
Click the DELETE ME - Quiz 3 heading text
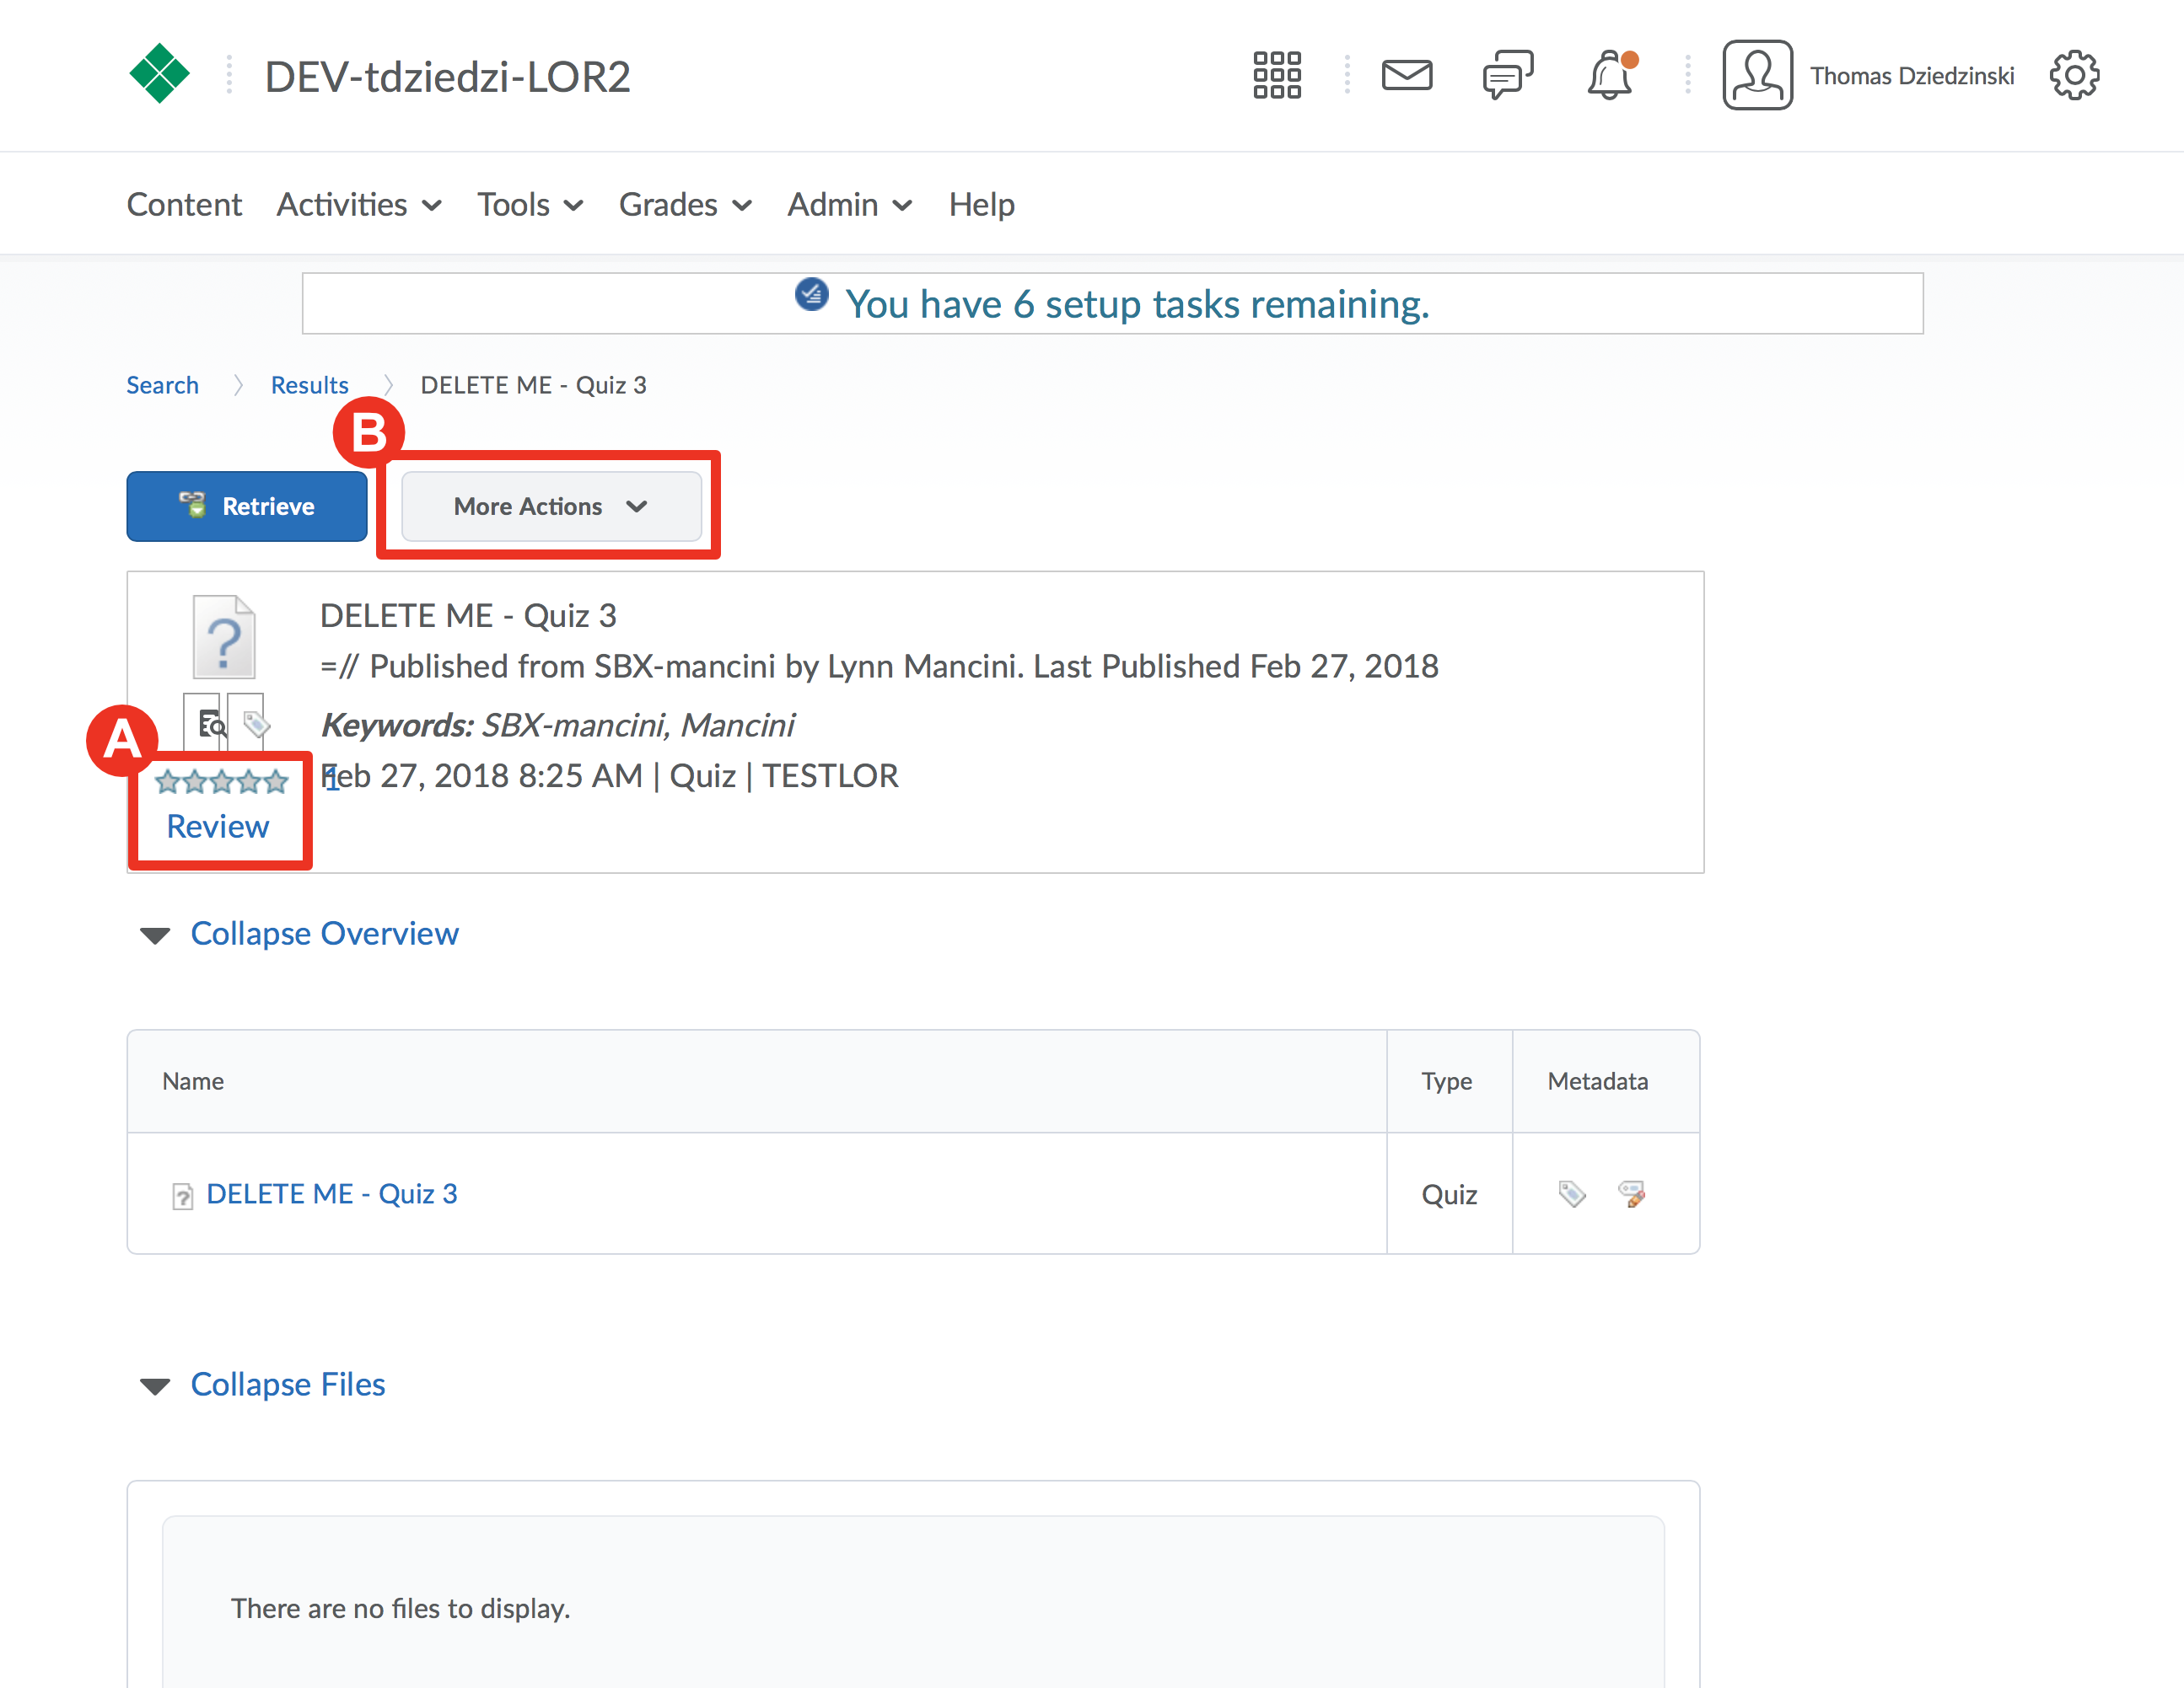[x=468, y=616]
